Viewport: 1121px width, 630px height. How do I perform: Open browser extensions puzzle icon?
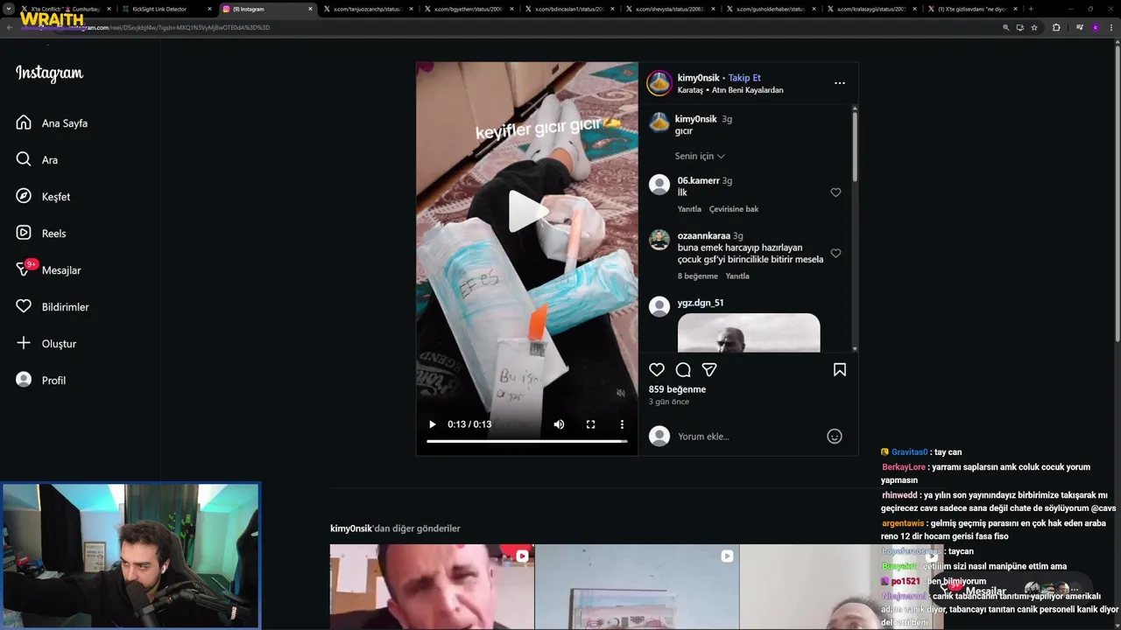point(1056,27)
